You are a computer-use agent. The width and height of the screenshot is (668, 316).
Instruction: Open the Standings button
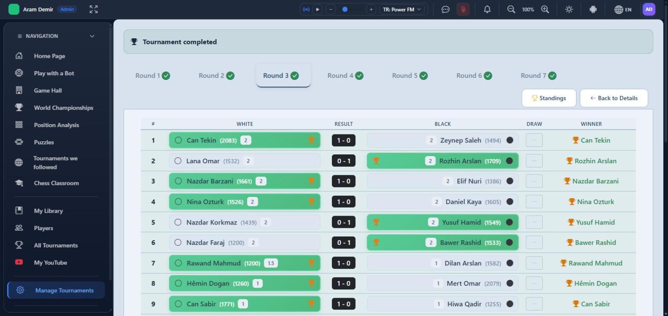pos(549,98)
